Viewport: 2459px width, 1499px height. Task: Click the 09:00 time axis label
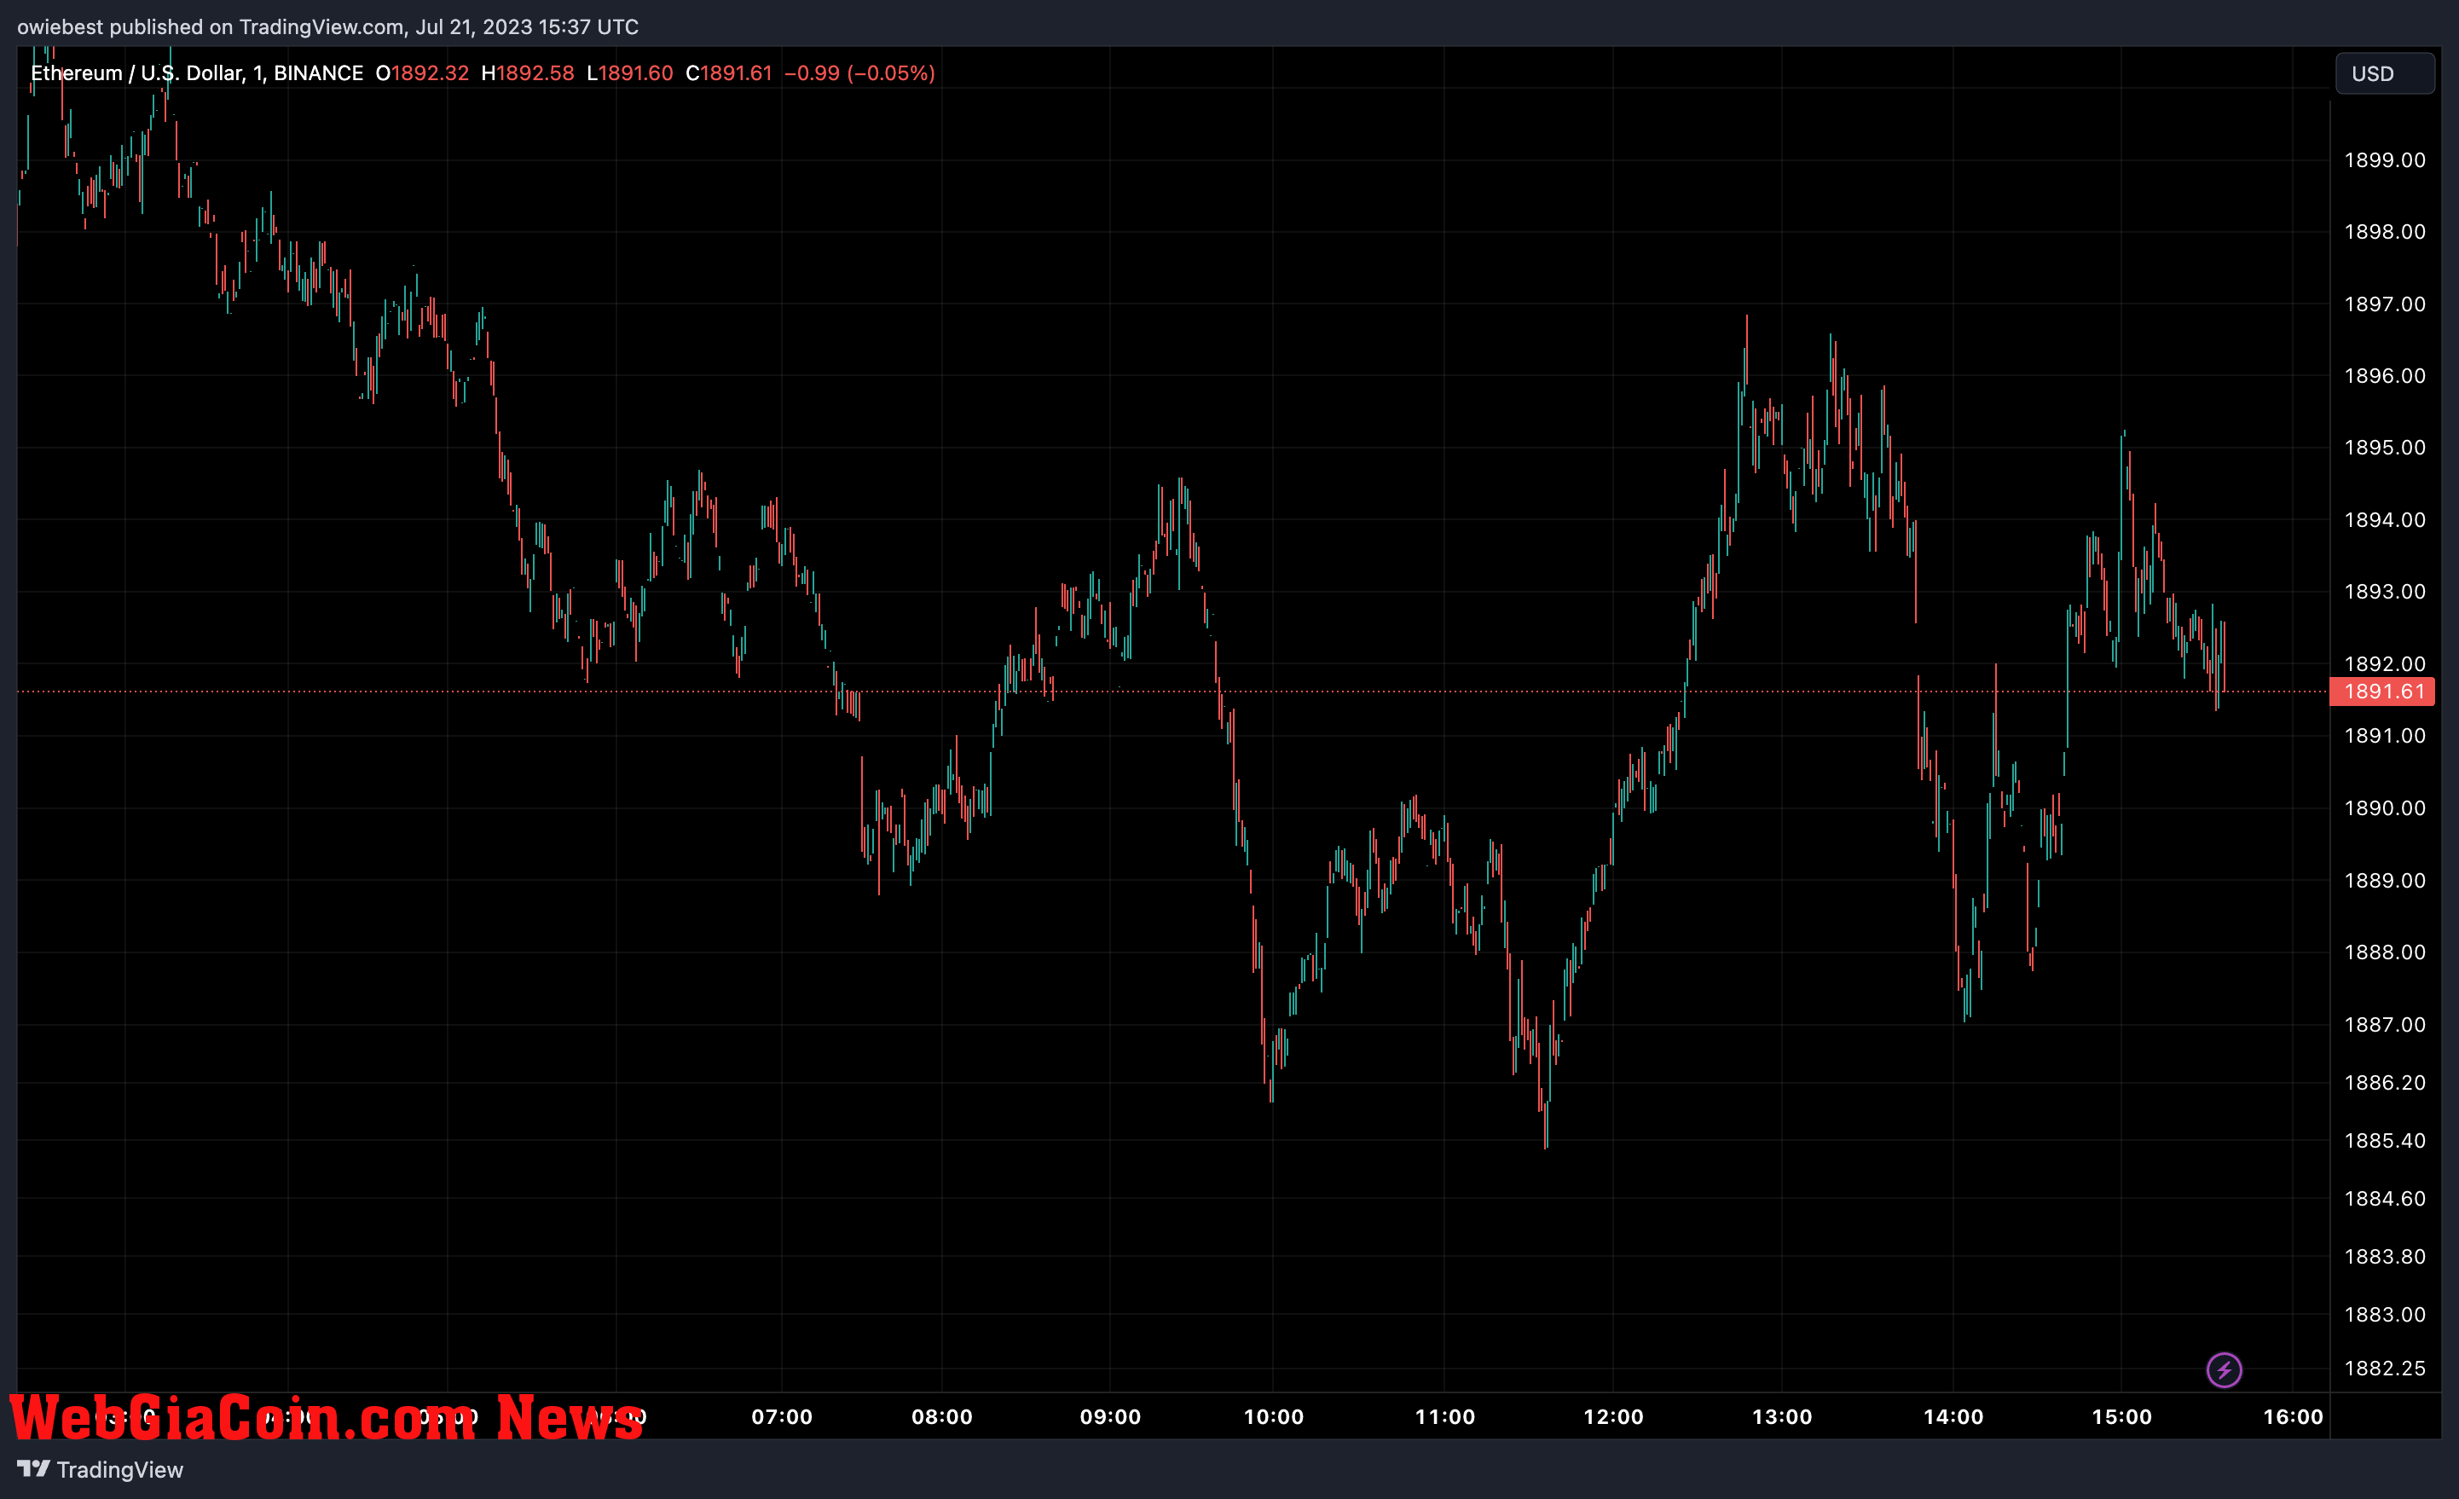coord(1110,1417)
